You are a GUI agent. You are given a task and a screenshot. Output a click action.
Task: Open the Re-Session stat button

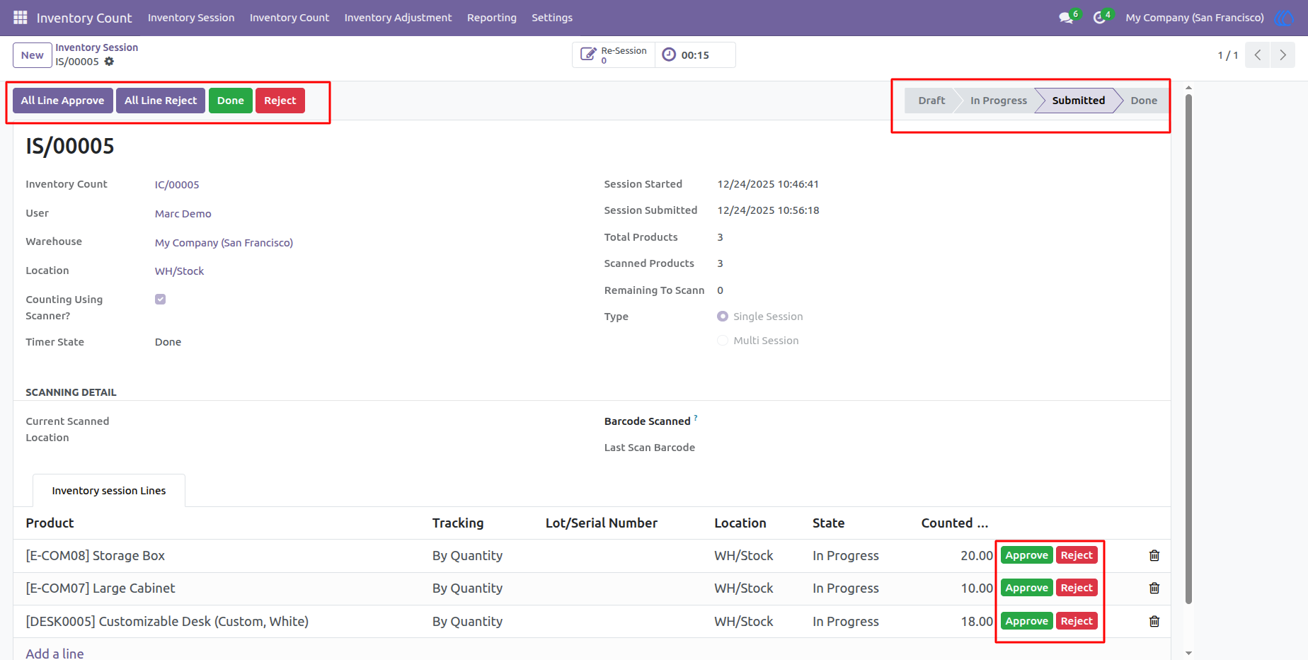(614, 55)
